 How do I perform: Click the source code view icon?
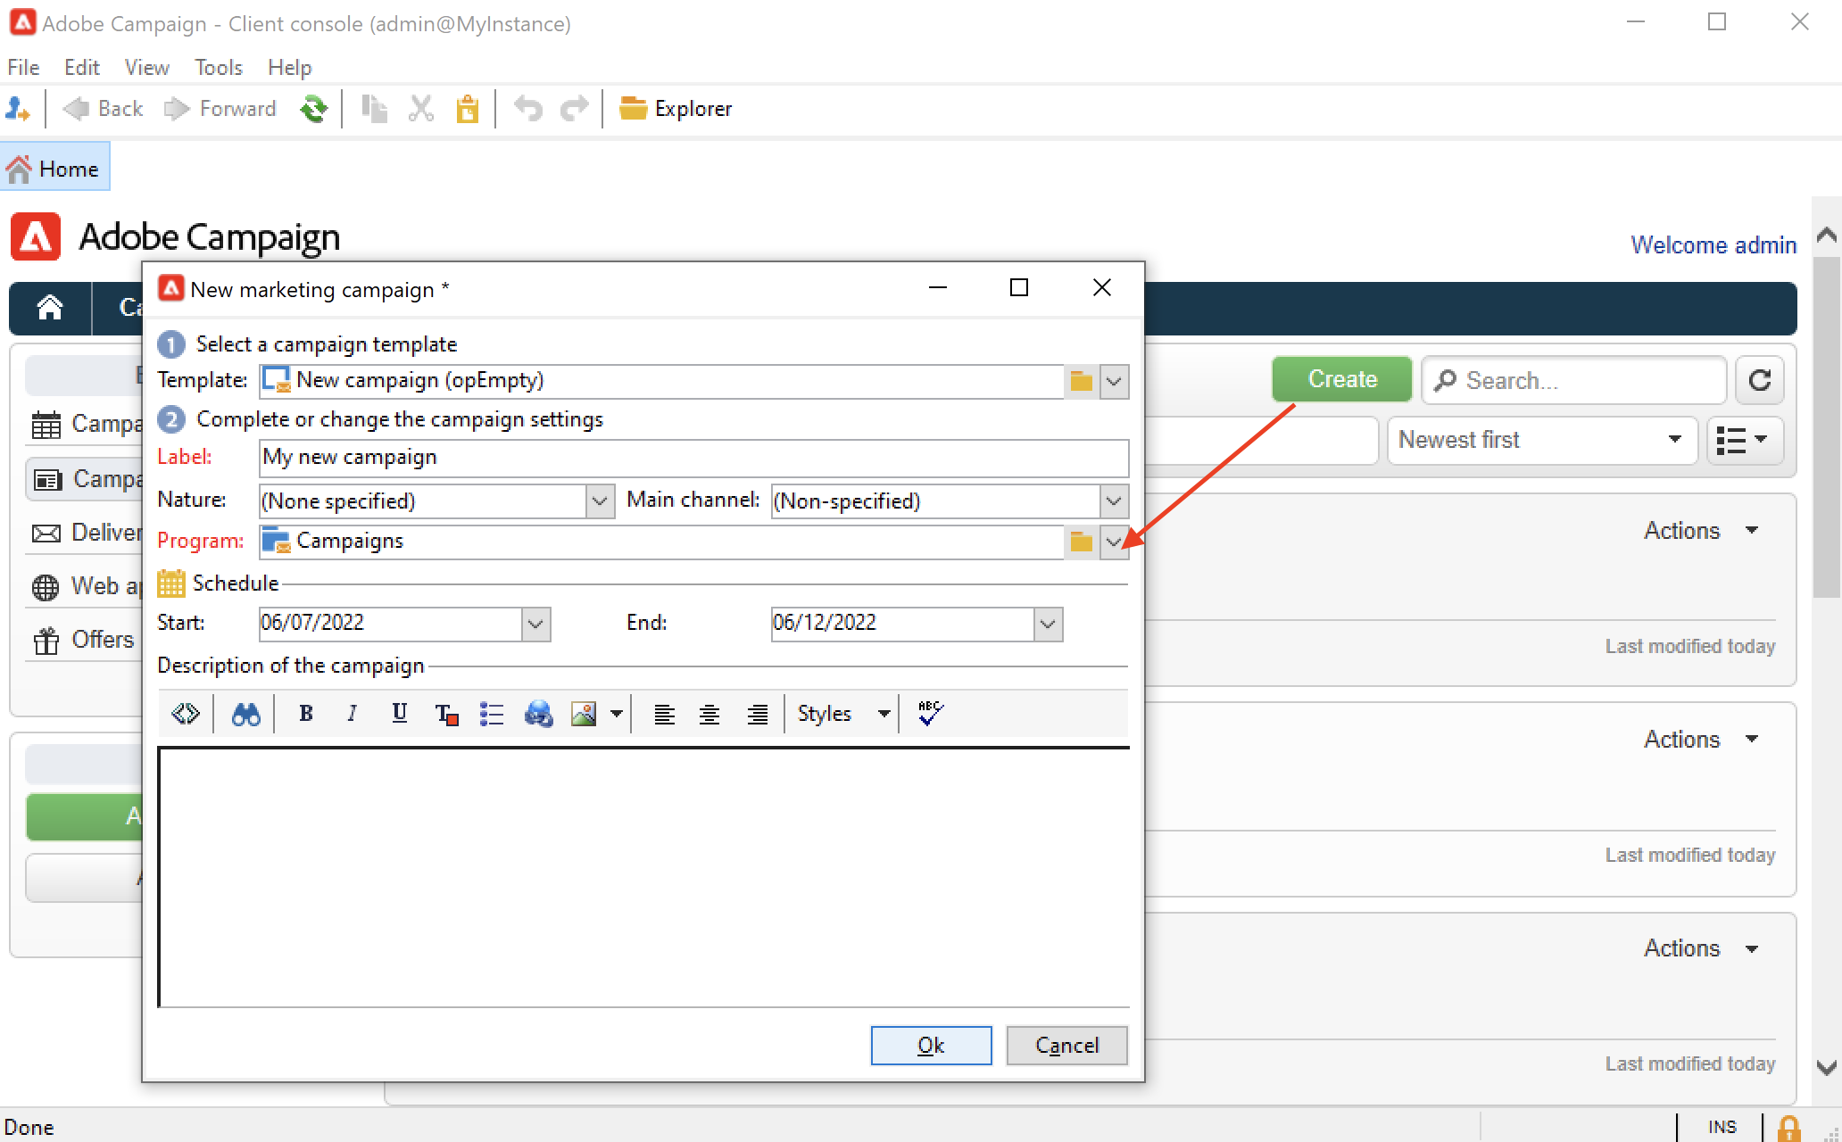pyautogui.click(x=186, y=714)
